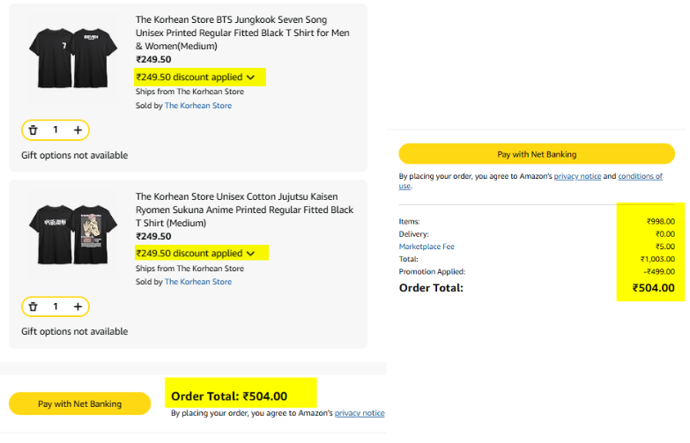Image resolution: width=690 pixels, height=443 pixels.
Task: Open The Korhean Store seller link, second item
Action: [198, 282]
